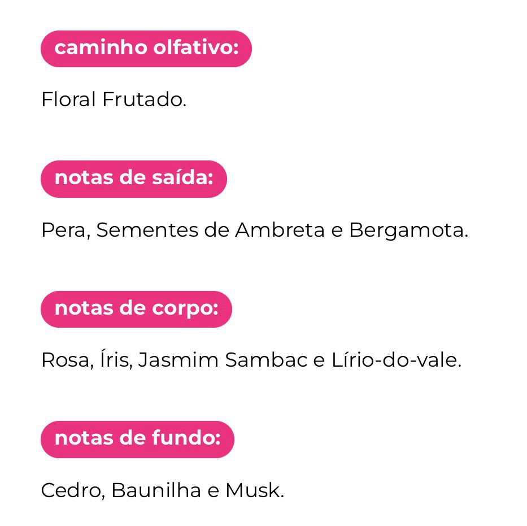Select the "notas de saída:" pink tag
527x526 pixels.
click(133, 179)
